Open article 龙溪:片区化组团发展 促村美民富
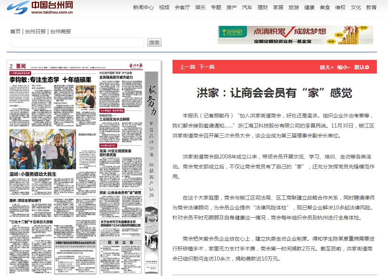The image size is (388, 276). coord(115,153)
